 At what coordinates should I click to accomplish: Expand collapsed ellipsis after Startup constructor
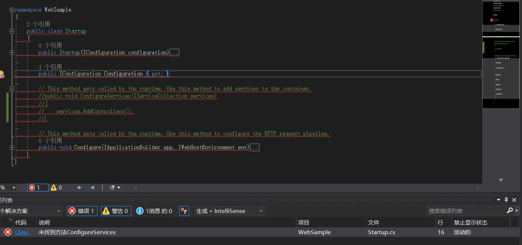174,53
